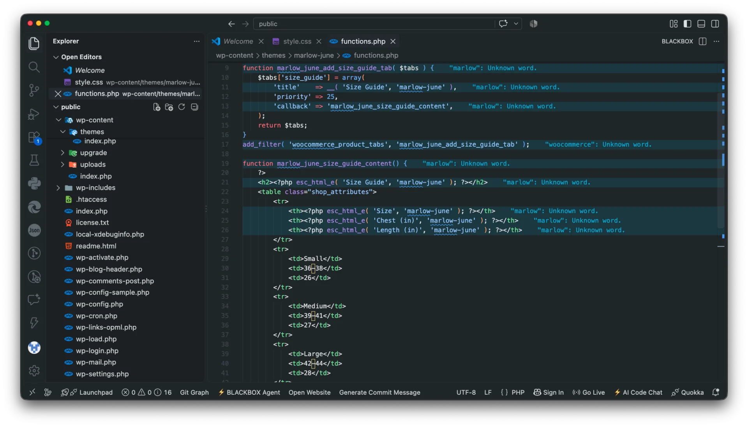Open the Testing beaker view
Screen dimensions: 748x427
pyautogui.click(x=34, y=160)
